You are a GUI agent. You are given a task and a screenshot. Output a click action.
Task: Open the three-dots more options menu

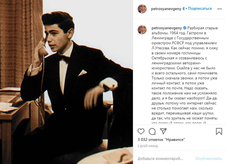[219, 9]
